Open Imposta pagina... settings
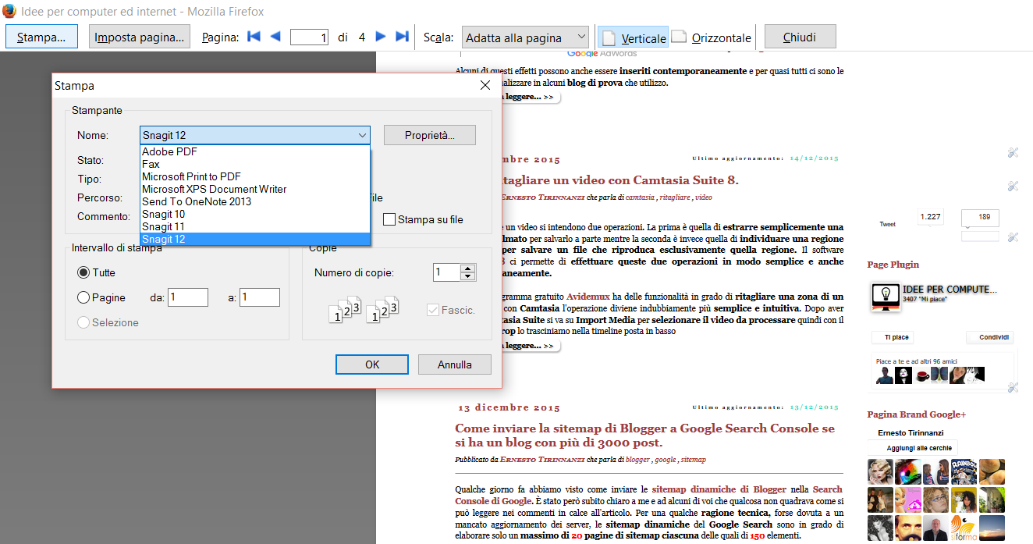The height and width of the screenshot is (544, 1033). click(140, 37)
